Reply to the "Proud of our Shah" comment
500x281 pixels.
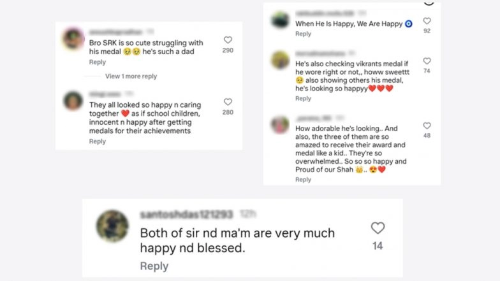coord(303,180)
